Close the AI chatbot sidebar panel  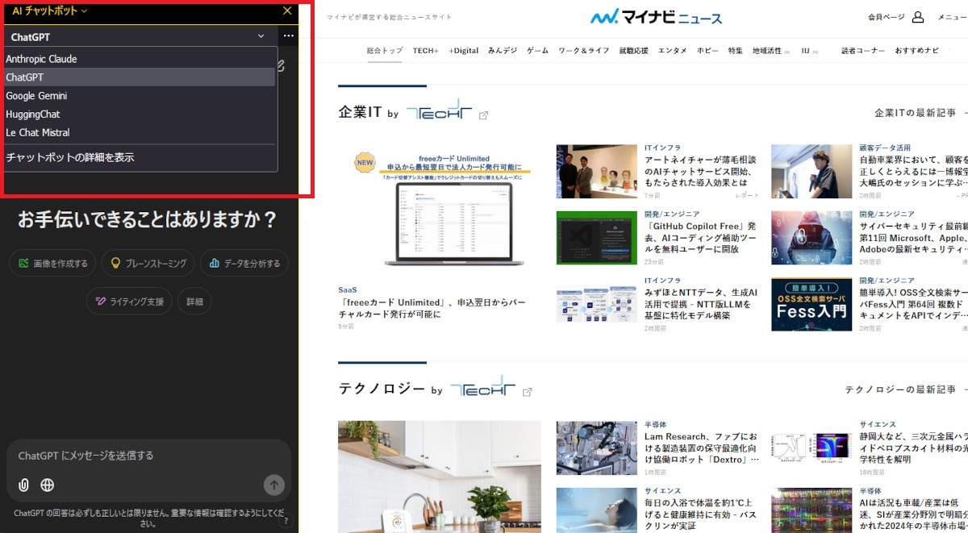pyautogui.click(x=287, y=11)
